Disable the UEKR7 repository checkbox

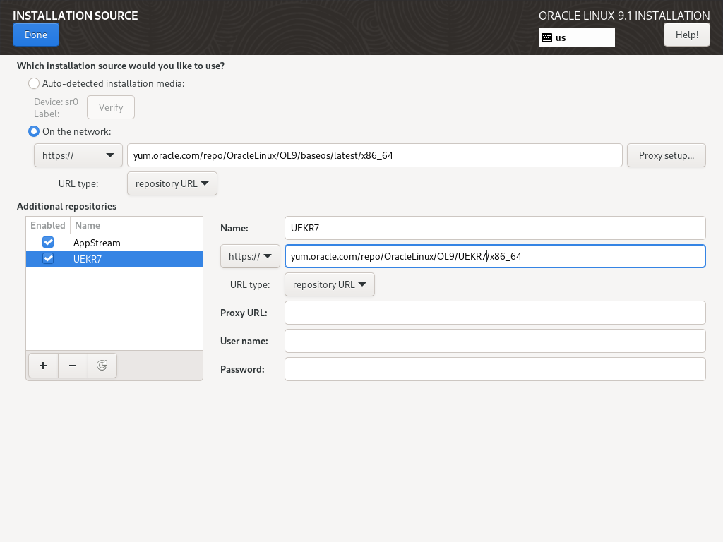click(x=48, y=258)
